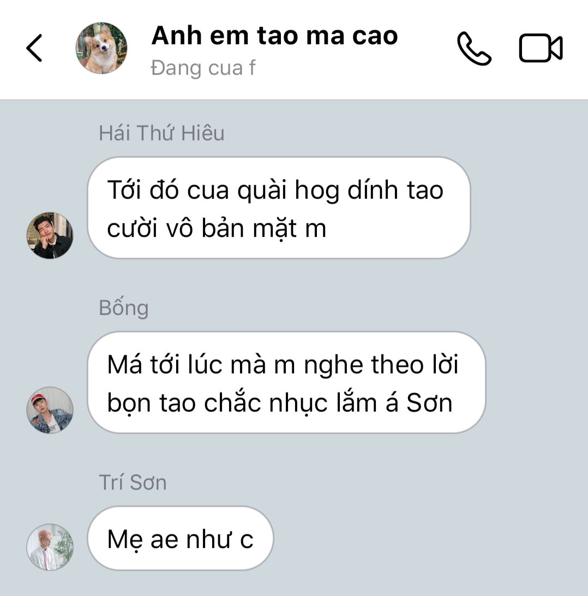Start a voice call with the group
The image size is (588, 596).
pyautogui.click(x=474, y=48)
